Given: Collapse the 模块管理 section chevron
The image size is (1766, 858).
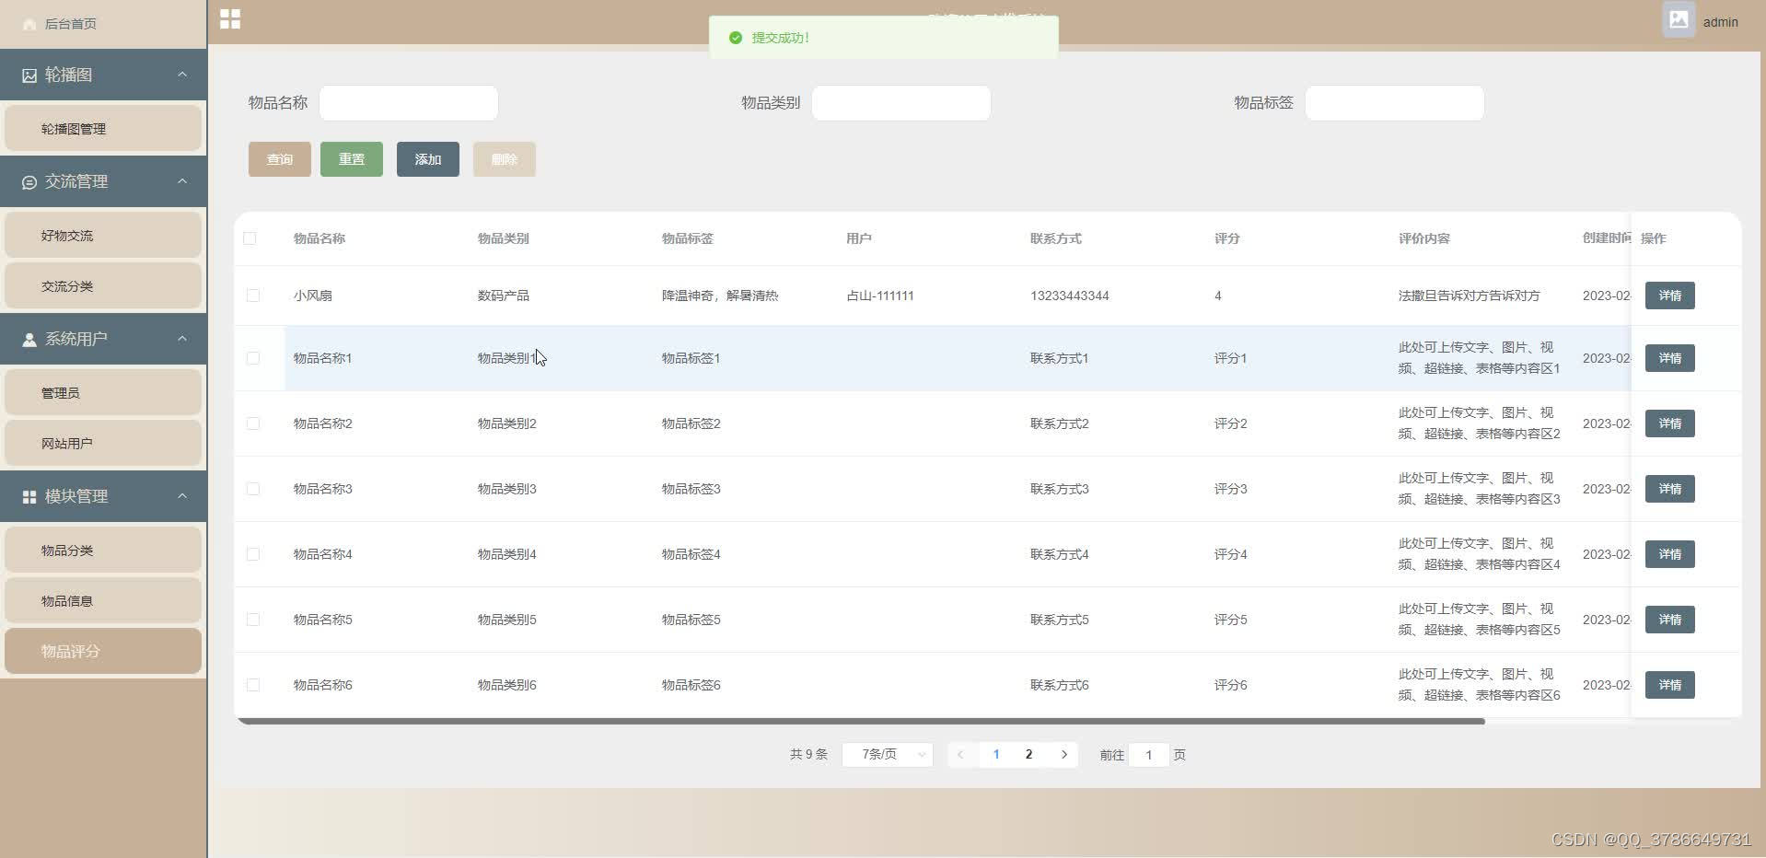Looking at the screenshot, I should [182, 496].
